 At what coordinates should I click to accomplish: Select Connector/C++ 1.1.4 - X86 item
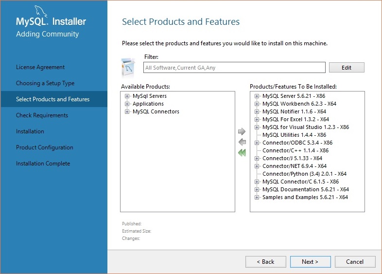pyautogui.click(x=295, y=151)
